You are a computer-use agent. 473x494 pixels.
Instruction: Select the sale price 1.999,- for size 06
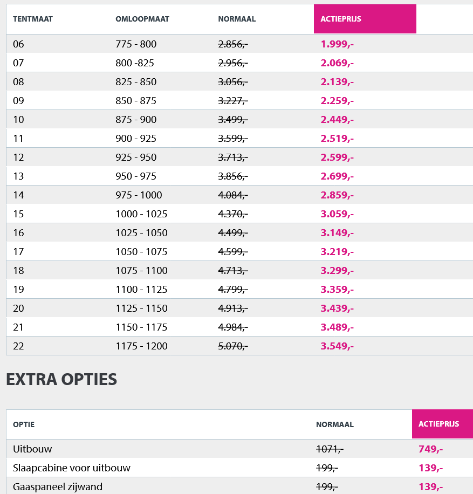337,44
